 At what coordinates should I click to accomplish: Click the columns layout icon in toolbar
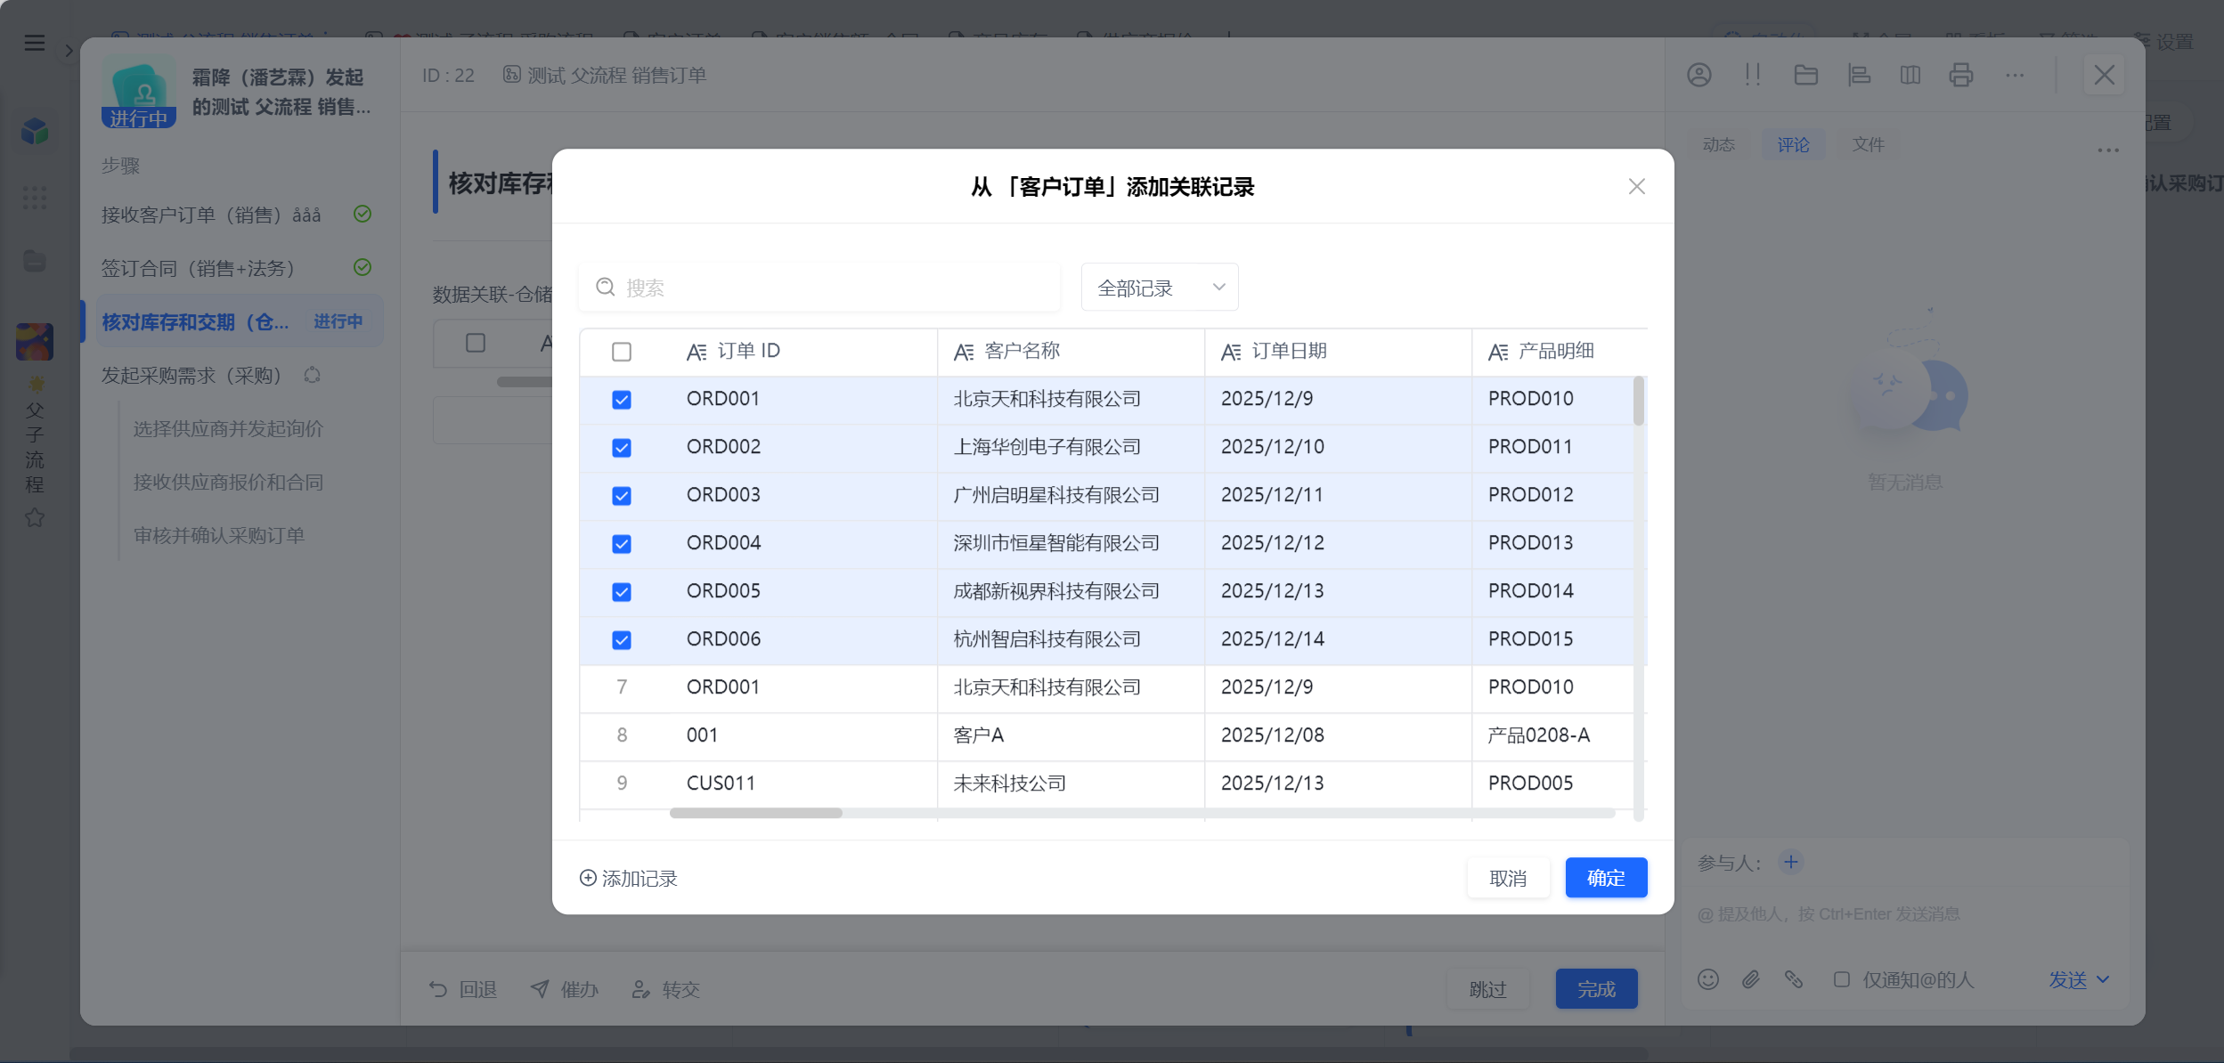pyautogui.click(x=1910, y=75)
